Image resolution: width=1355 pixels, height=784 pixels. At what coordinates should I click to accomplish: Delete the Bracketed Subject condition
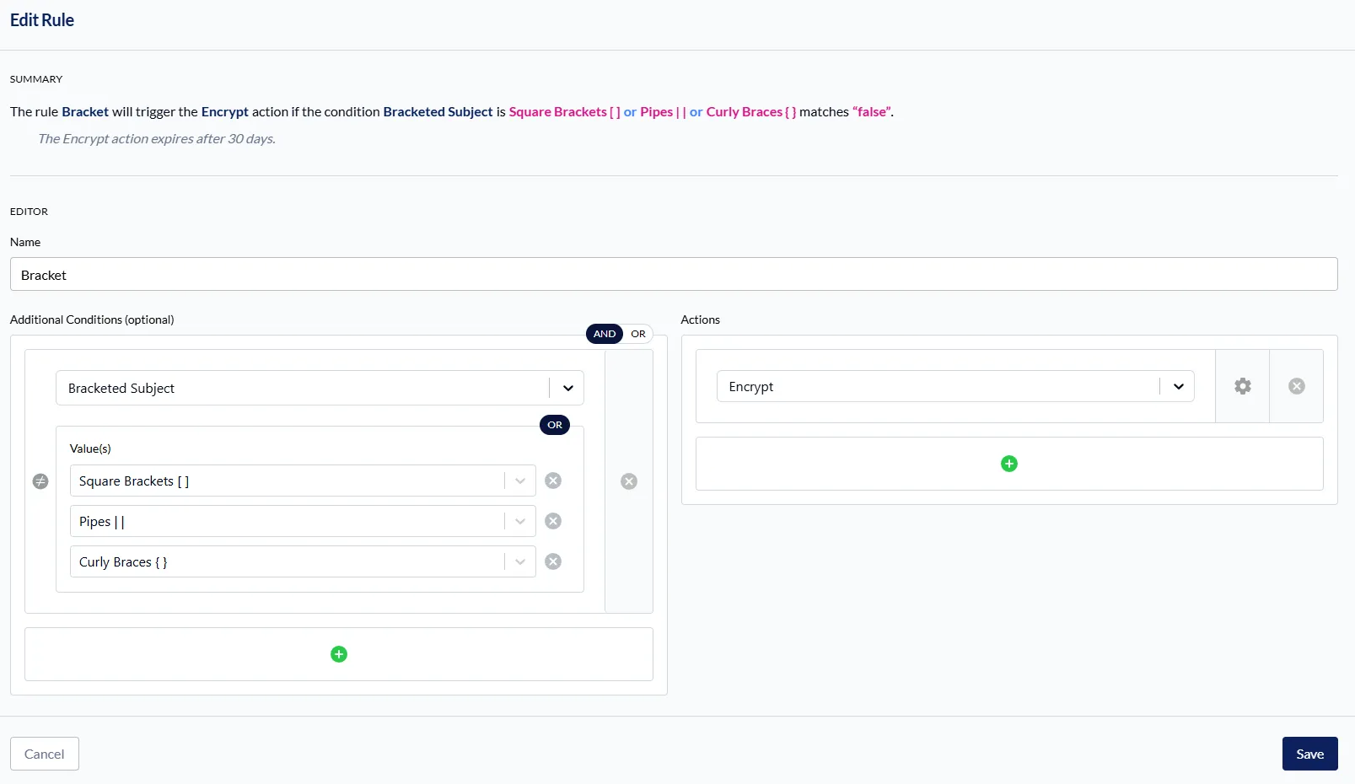coord(629,481)
